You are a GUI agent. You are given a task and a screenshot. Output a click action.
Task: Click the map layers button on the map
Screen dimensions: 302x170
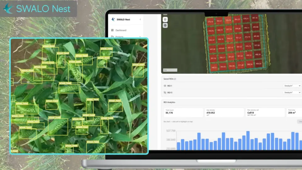tap(165, 20)
